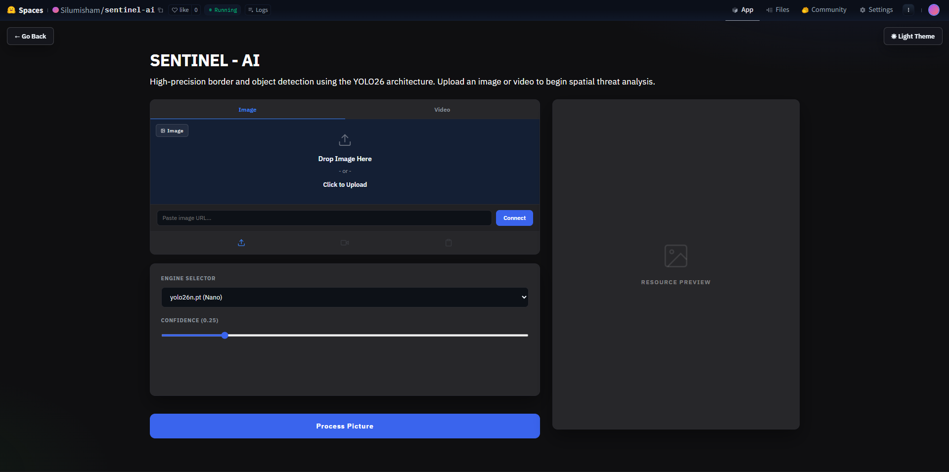
Task: Open the Silumisham profile link
Action: click(80, 10)
